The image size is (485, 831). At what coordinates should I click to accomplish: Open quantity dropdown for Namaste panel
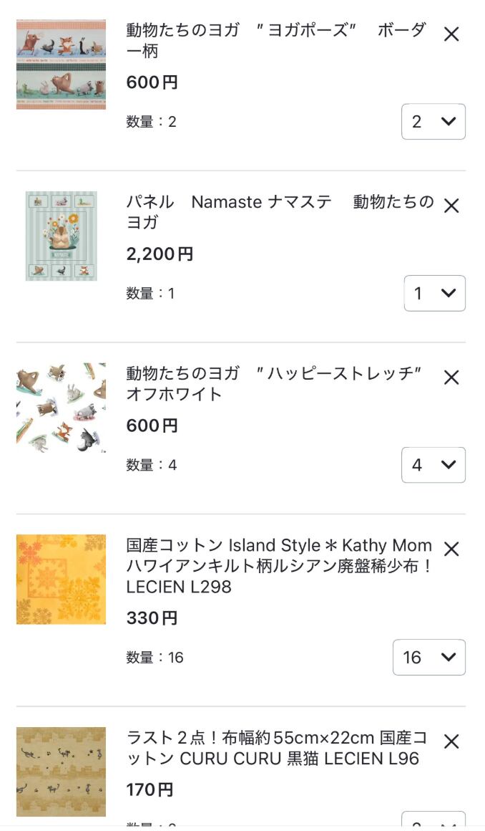(434, 293)
